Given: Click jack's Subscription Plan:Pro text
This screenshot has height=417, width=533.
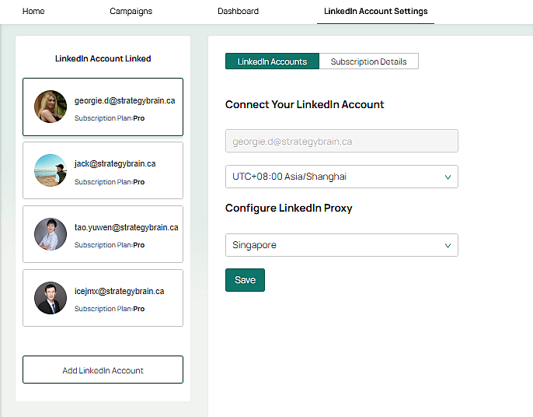Looking at the screenshot, I should click(110, 182).
